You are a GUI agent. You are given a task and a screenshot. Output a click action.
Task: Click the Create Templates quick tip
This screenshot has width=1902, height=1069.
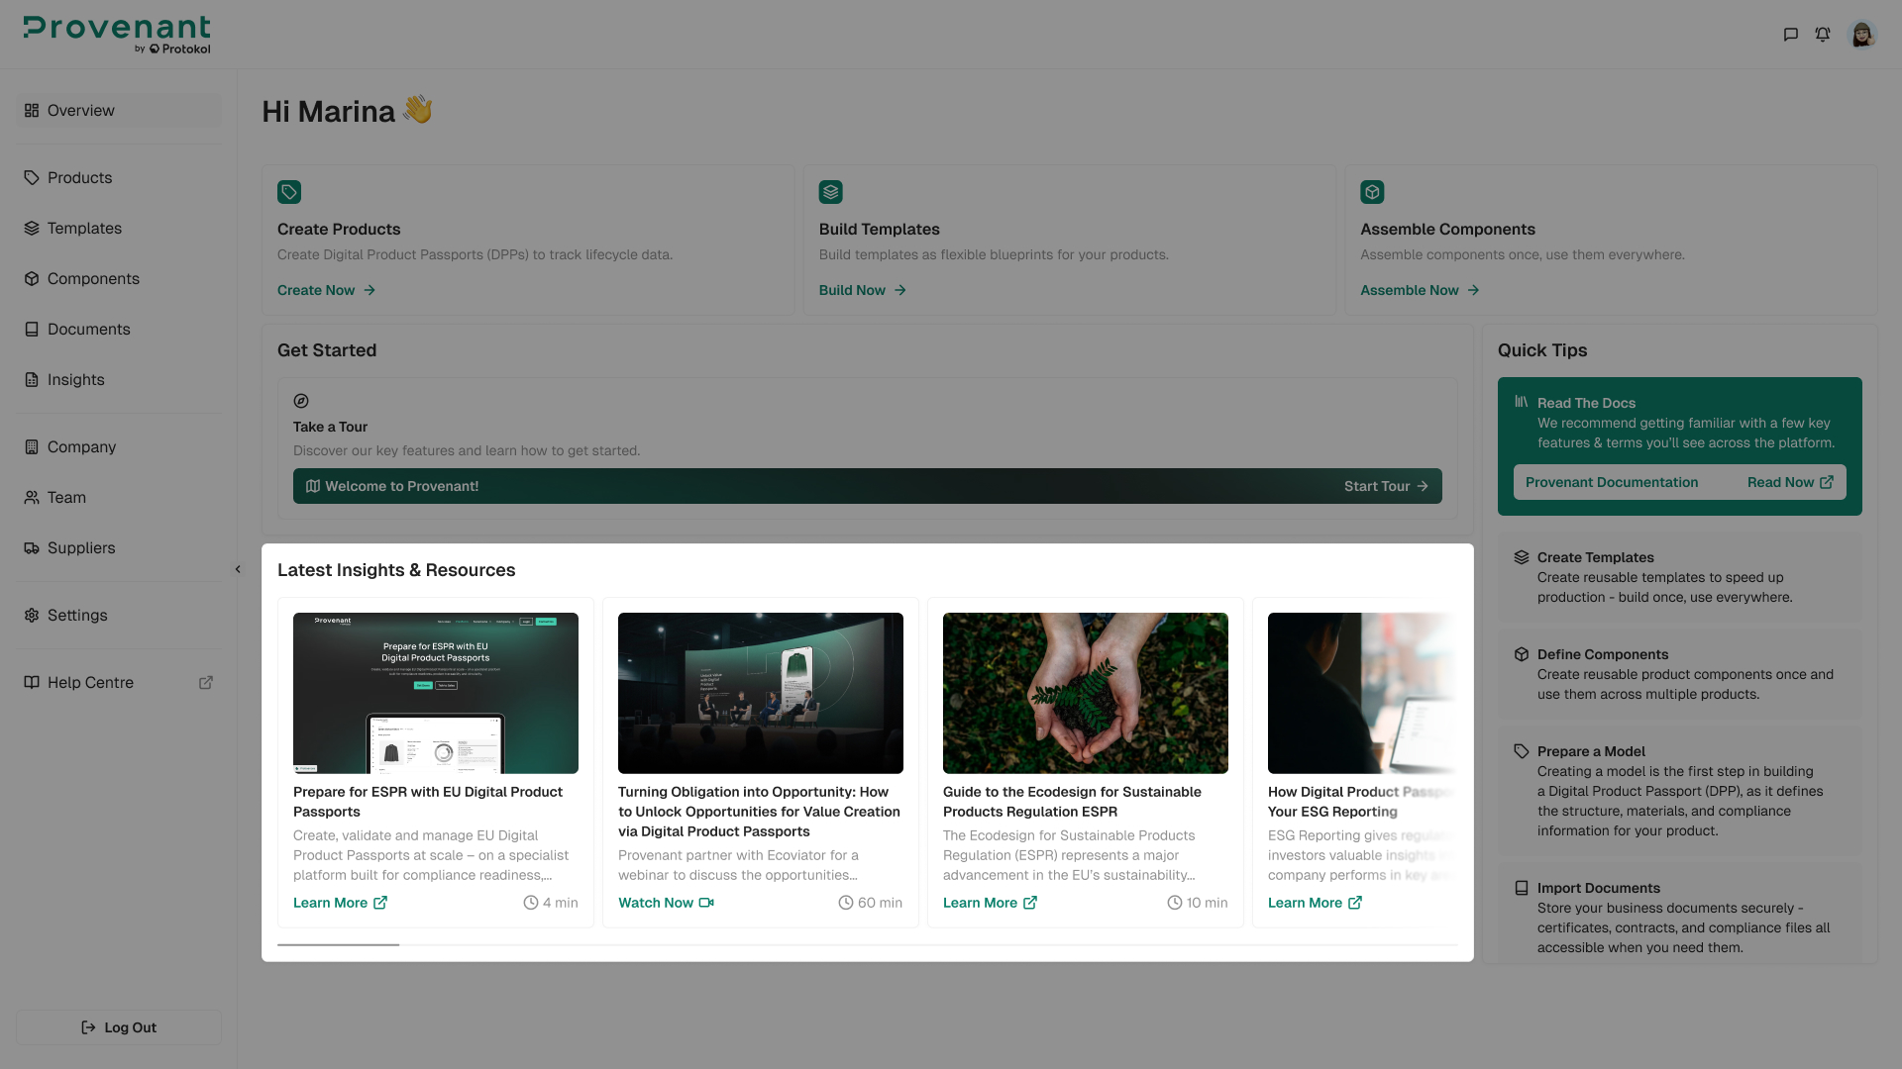pyautogui.click(x=1680, y=578)
